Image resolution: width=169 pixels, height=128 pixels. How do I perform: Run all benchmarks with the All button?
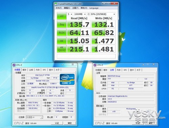point(62,16)
